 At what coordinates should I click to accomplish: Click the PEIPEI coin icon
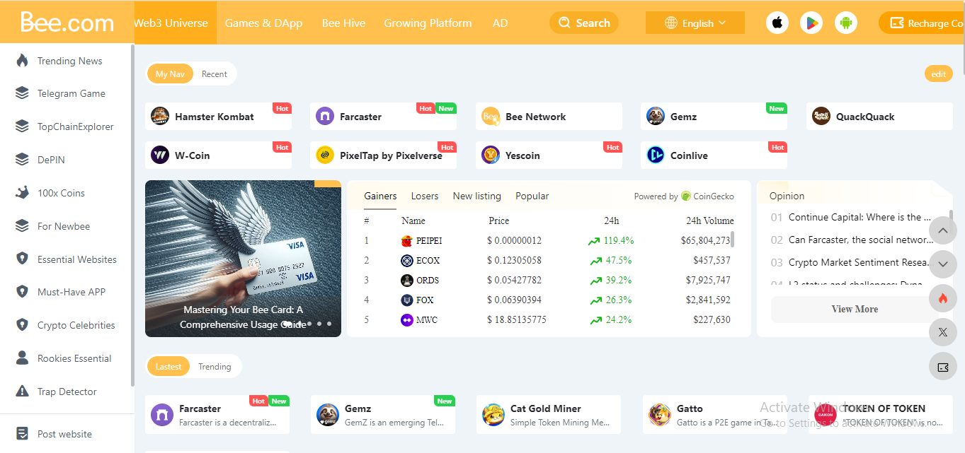[406, 241]
